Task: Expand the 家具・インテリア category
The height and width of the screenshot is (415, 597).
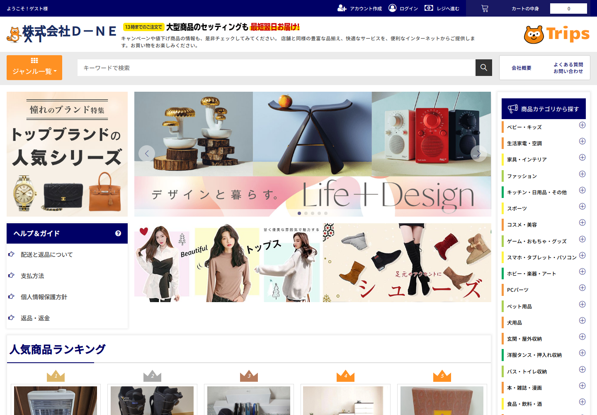Action: point(582,157)
